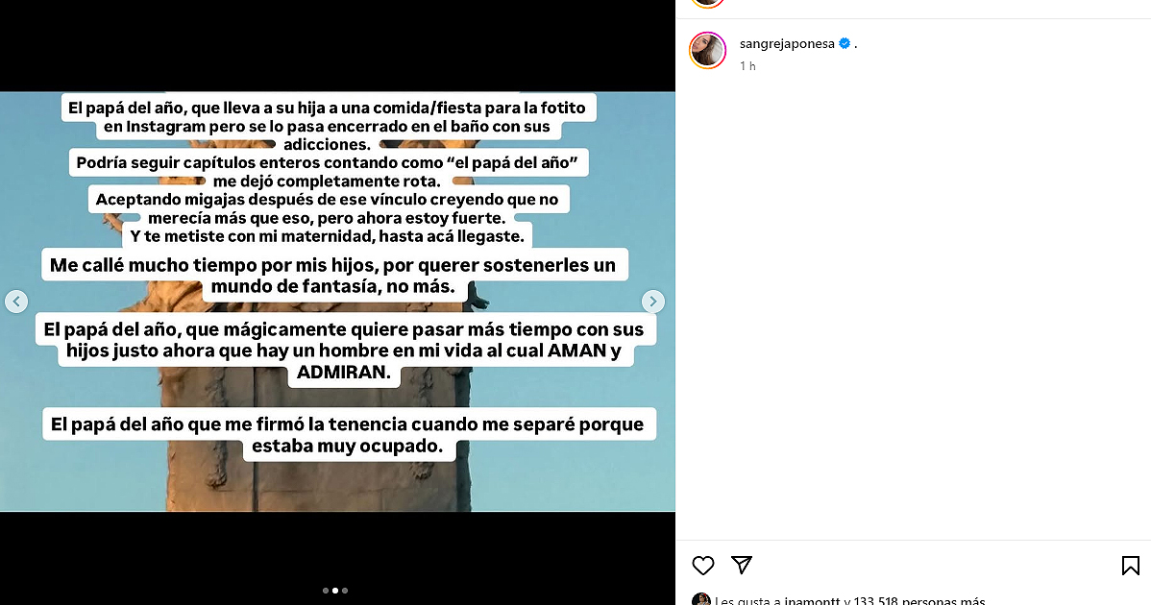The height and width of the screenshot is (605, 1151).
Task: Click the 'El papá del año que me firmó' caption
Action: (349, 435)
